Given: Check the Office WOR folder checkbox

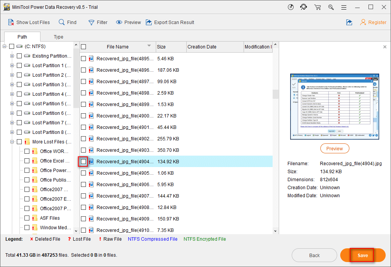Looking at the screenshot, I should pos(27,151).
